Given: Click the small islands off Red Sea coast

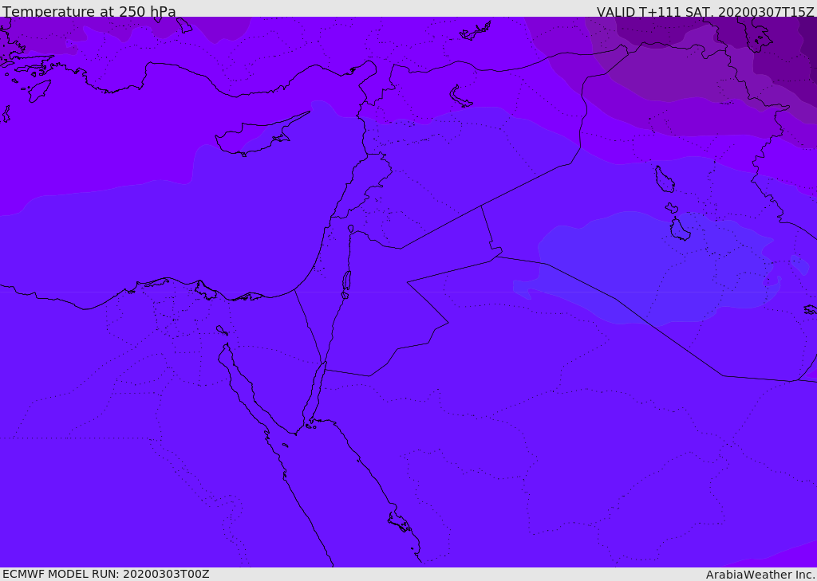Looking at the screenshot, I should click(399, 522).
